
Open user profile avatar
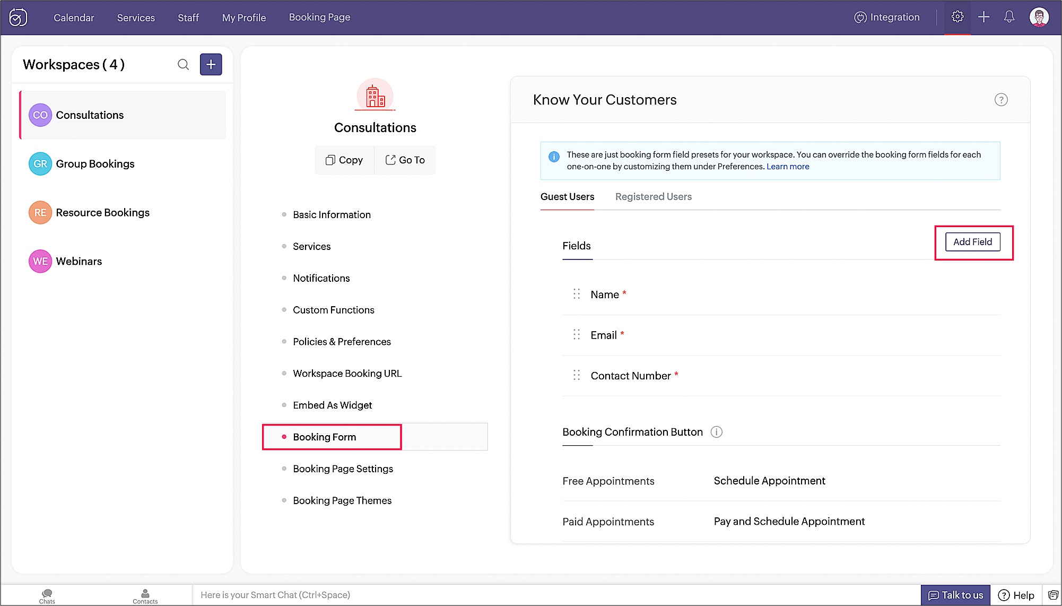pyautogui.click(x=1039, y=17)
